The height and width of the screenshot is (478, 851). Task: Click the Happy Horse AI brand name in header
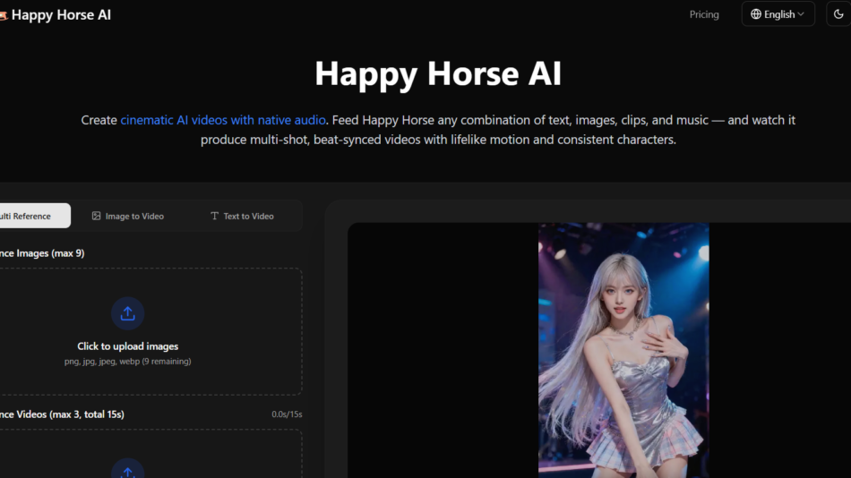click(x=61, y=15)
